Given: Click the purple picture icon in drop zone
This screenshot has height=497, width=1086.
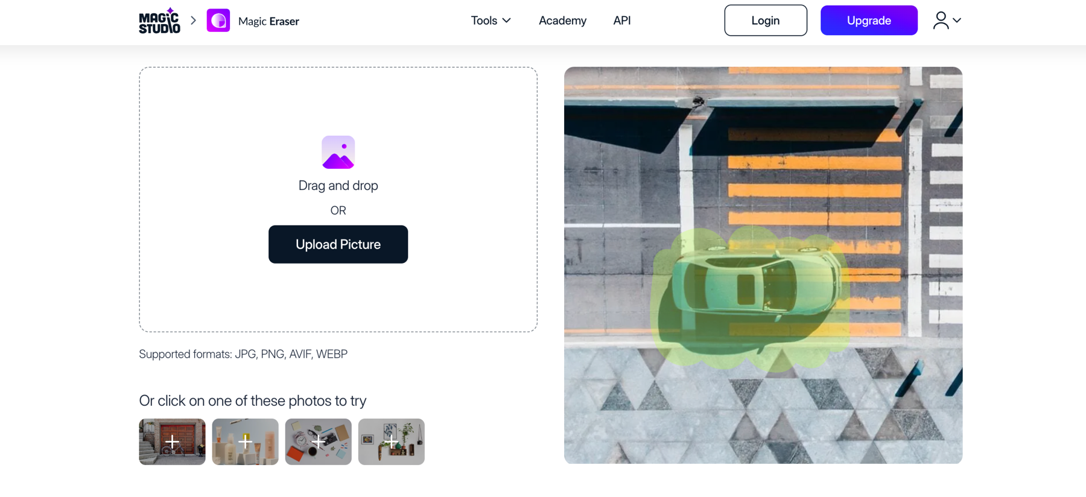Looking at the screenshot, I should [338, 152].
